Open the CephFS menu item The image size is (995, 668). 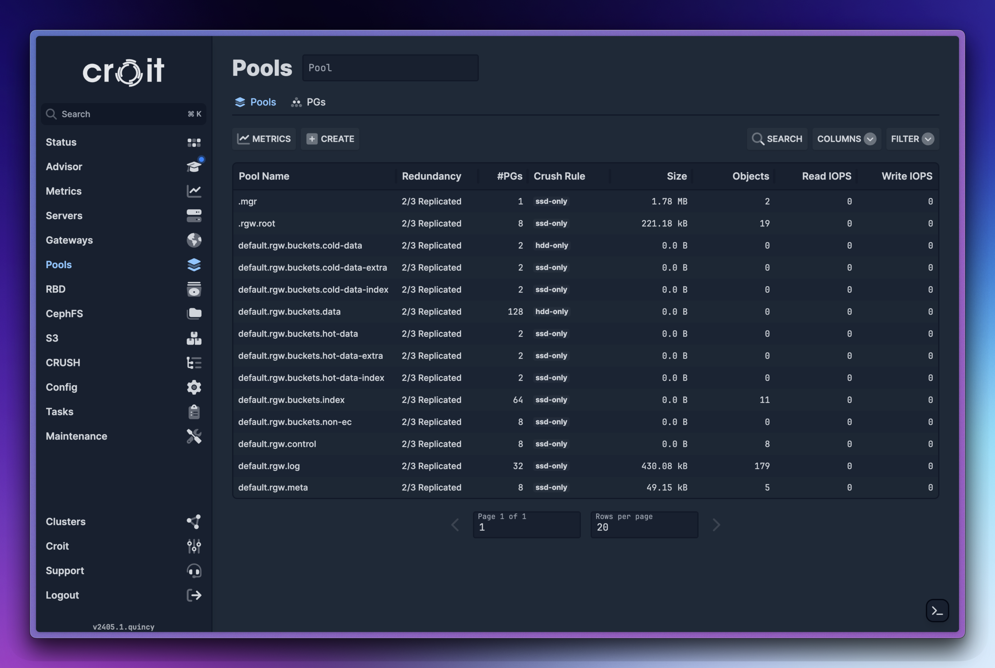(x=64, y=314)
